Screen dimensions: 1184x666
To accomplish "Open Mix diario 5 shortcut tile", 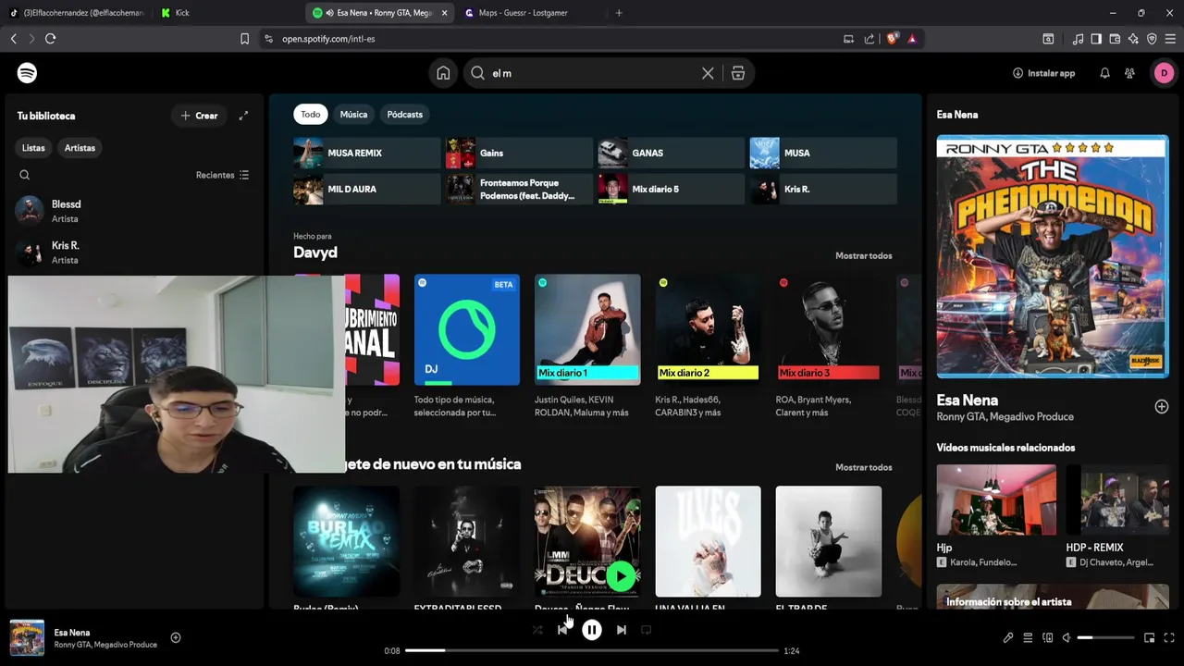I will pos(671,189).
